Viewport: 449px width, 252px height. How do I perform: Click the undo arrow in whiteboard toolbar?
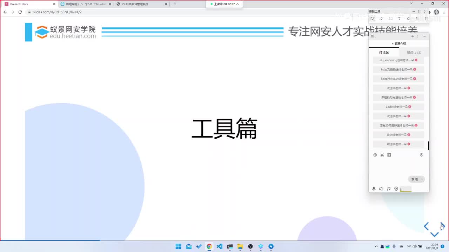click(417, 19)
